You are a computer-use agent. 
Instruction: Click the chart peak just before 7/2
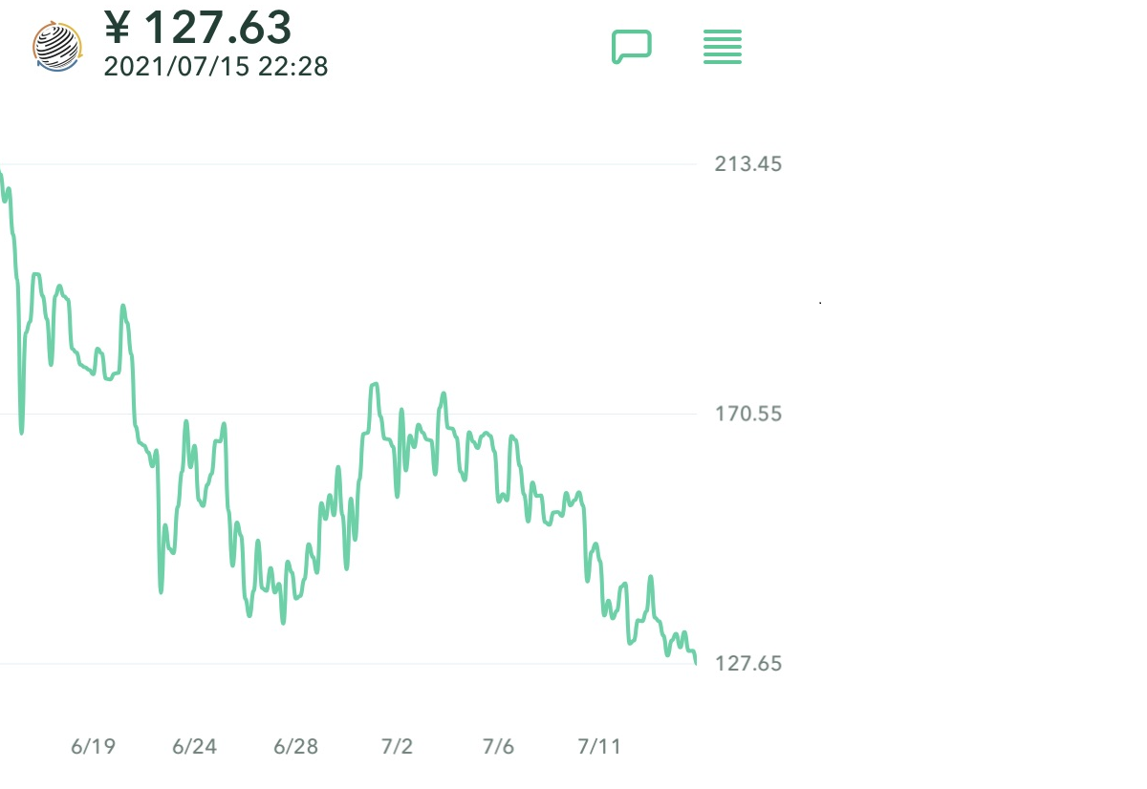pos(374,385)
